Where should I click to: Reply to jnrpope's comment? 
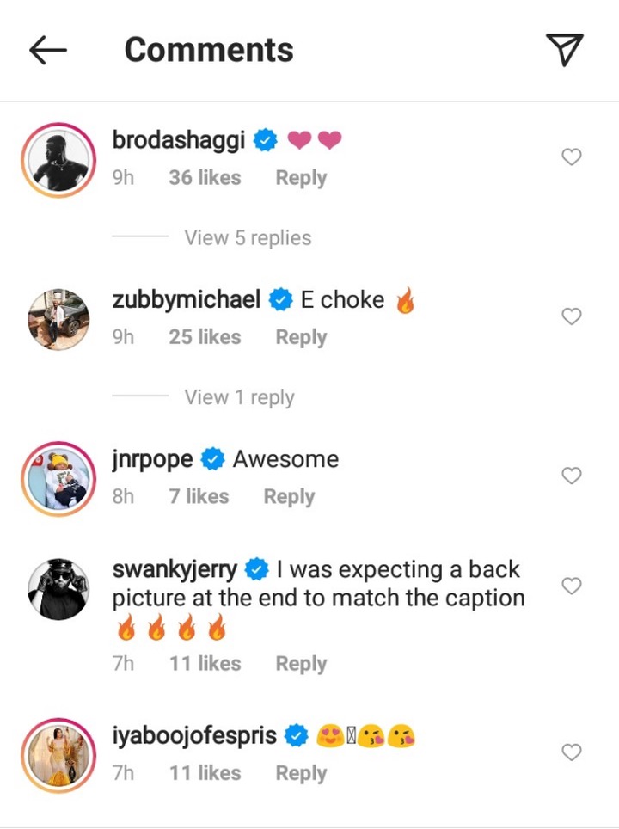(x=289, y=497)
